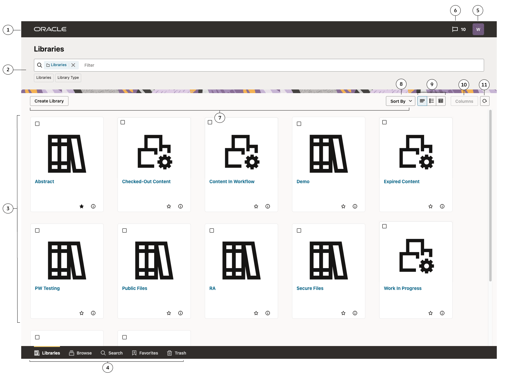518x380 pixels.
Task: Show info for Content In Workflow
Action: [x=268, y=206]
